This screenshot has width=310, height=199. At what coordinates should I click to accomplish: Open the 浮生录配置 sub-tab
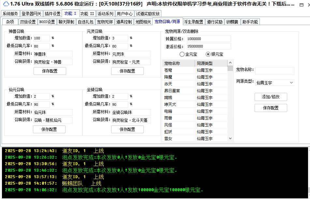click(x=194, y=22)
